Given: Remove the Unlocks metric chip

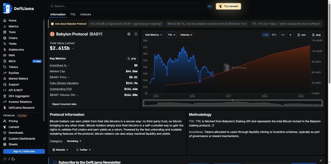Looking at the screenshot, I should point(191,35).
